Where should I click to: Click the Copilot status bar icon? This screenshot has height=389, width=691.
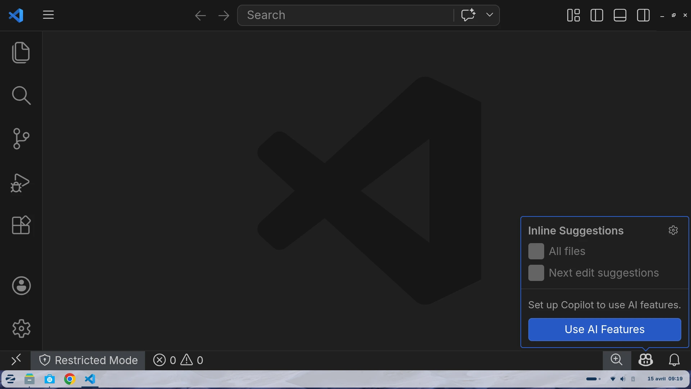(x=645, y=360)
